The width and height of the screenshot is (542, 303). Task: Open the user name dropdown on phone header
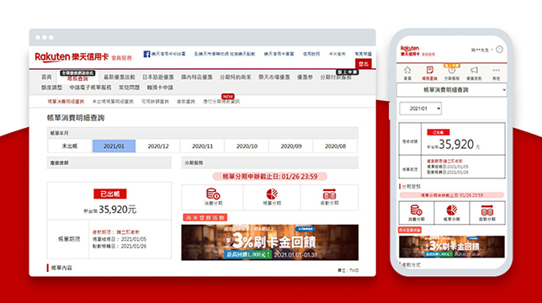point(482,50)
